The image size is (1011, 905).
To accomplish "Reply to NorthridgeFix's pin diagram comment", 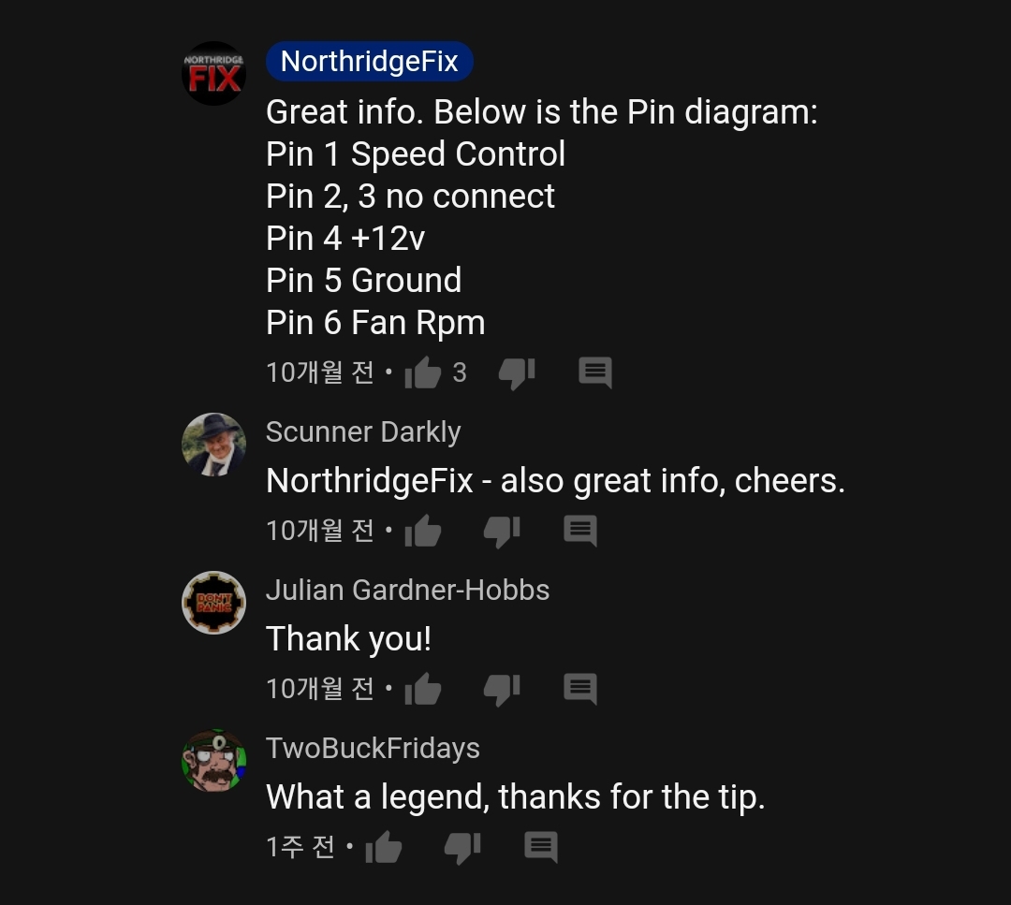I will pos(595,372).
